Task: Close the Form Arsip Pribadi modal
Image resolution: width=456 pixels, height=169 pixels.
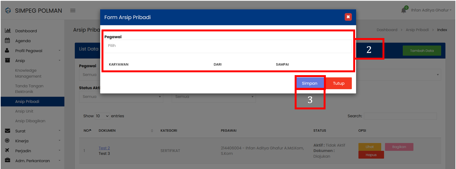Action: point(348,17)
